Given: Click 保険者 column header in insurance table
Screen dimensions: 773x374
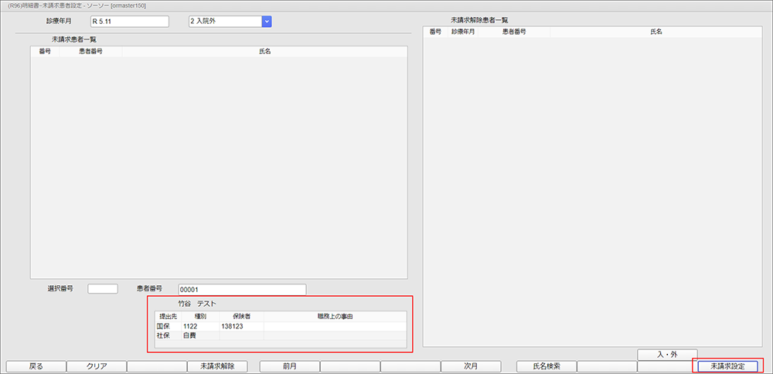Looking at the screenshot, I should [241, 317].
